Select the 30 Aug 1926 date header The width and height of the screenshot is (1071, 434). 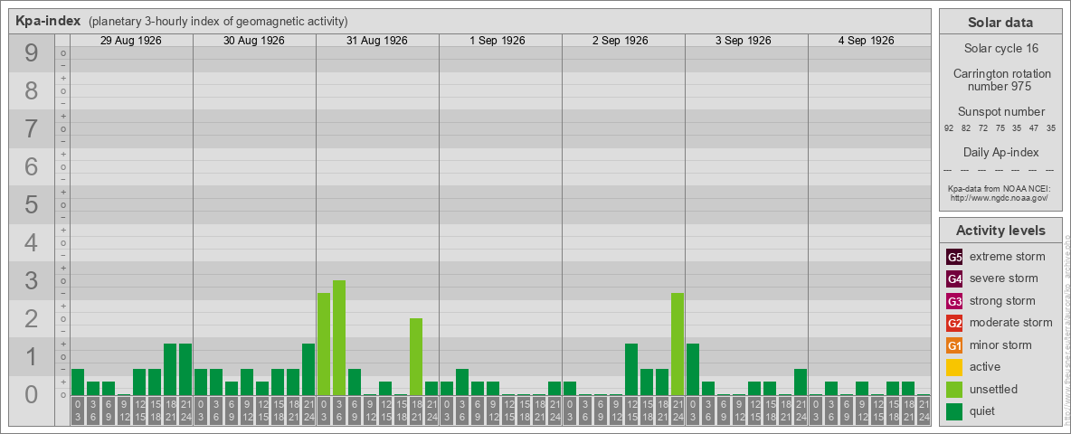coord(254,41)
